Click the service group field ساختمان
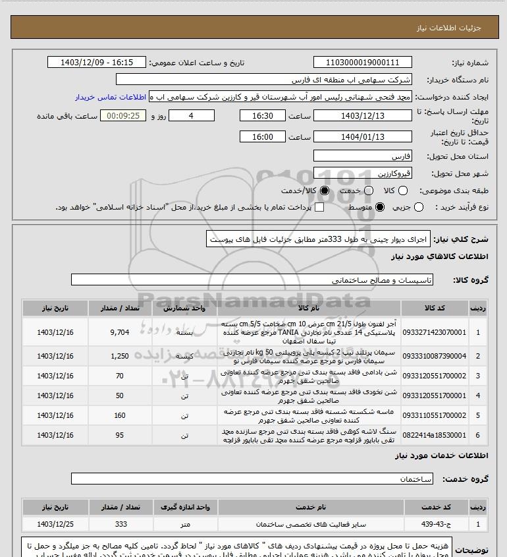The image size is (507, 557). coord(252,479)
